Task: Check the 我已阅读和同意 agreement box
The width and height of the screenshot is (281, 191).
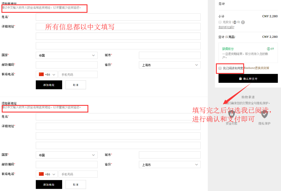Action: (x=220, y=68)
